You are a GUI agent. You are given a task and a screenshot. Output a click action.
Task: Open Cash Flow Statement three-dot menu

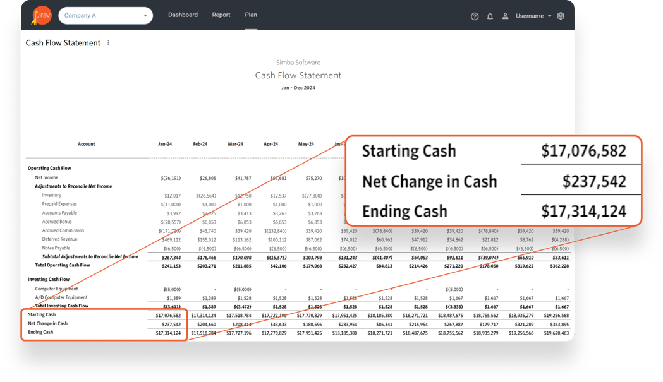point(108,43)
